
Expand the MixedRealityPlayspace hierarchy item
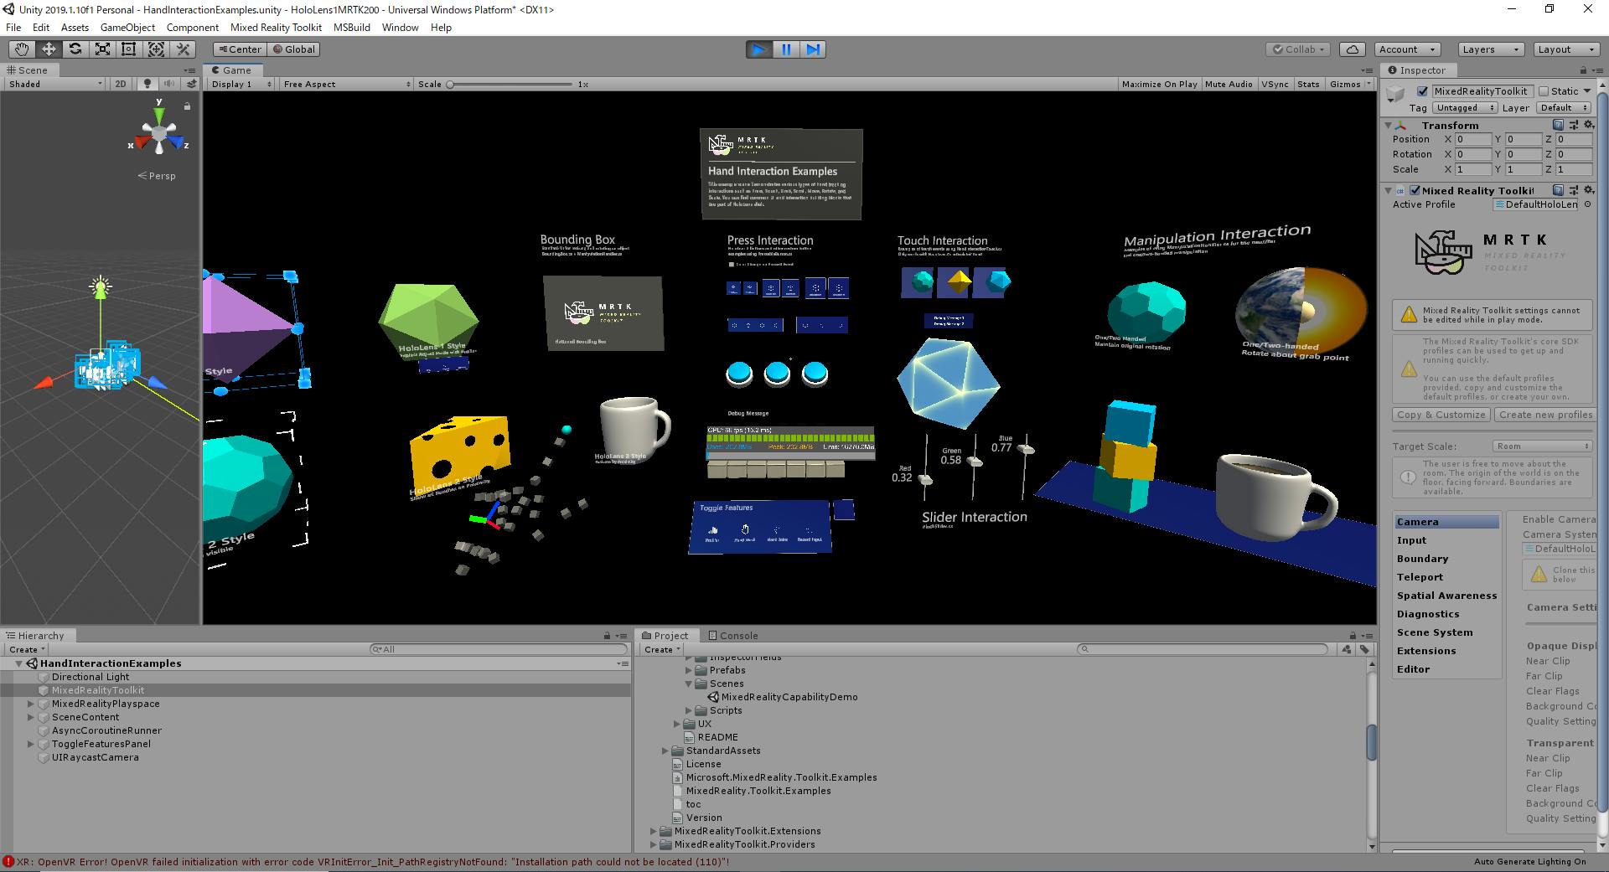click(x=31, y=704)
